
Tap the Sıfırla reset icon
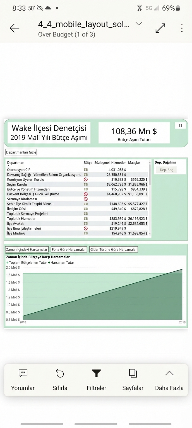pyautogui.click(x=60, y=373)
